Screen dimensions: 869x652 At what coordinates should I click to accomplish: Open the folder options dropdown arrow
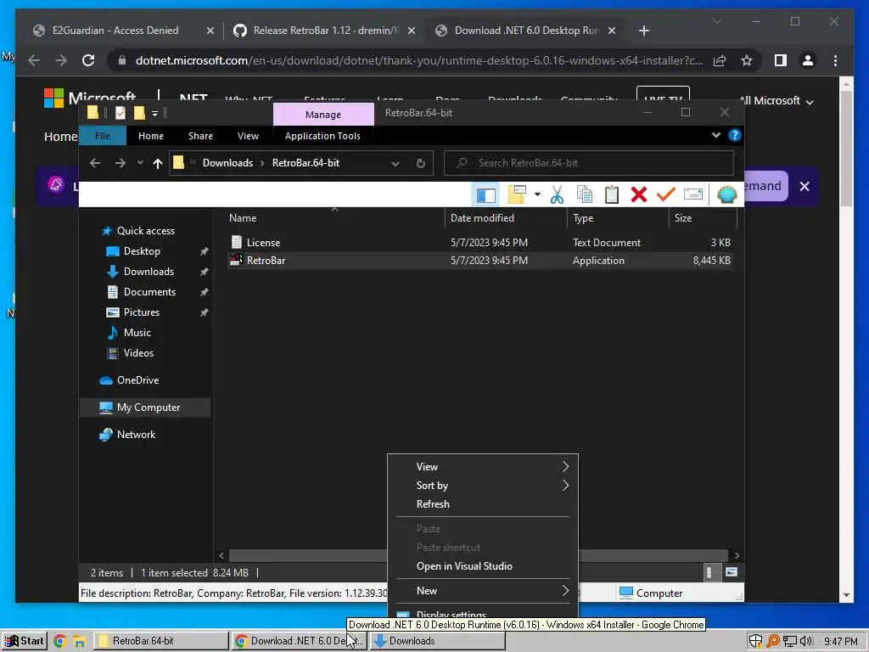click(x=537, y=194)
